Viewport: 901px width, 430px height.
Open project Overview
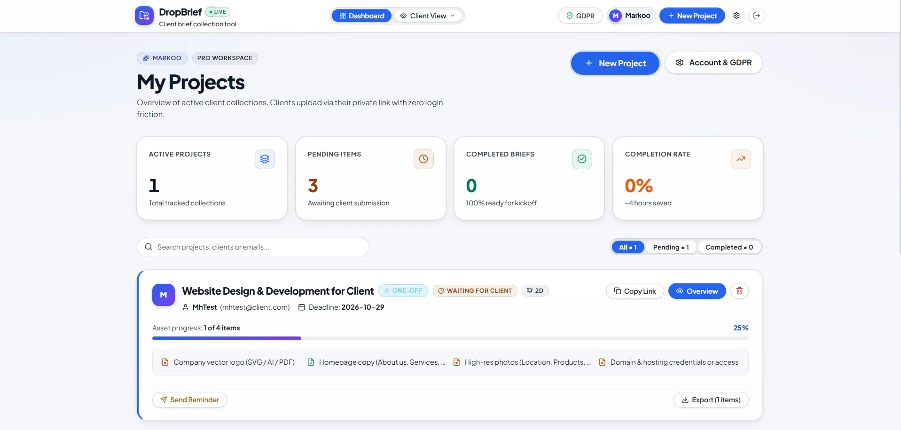click(x=697, y=291)
